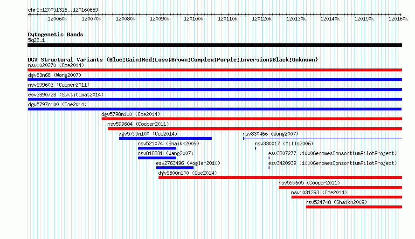Click the red nsv524748 loss bar
This screenshot has height=239, width=415.
(354, 207)
